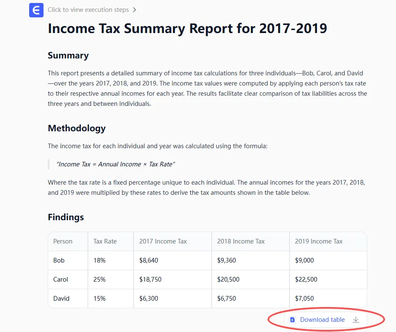
Task: Select the 'David' row name cell
Action: [x=61, y=299]
